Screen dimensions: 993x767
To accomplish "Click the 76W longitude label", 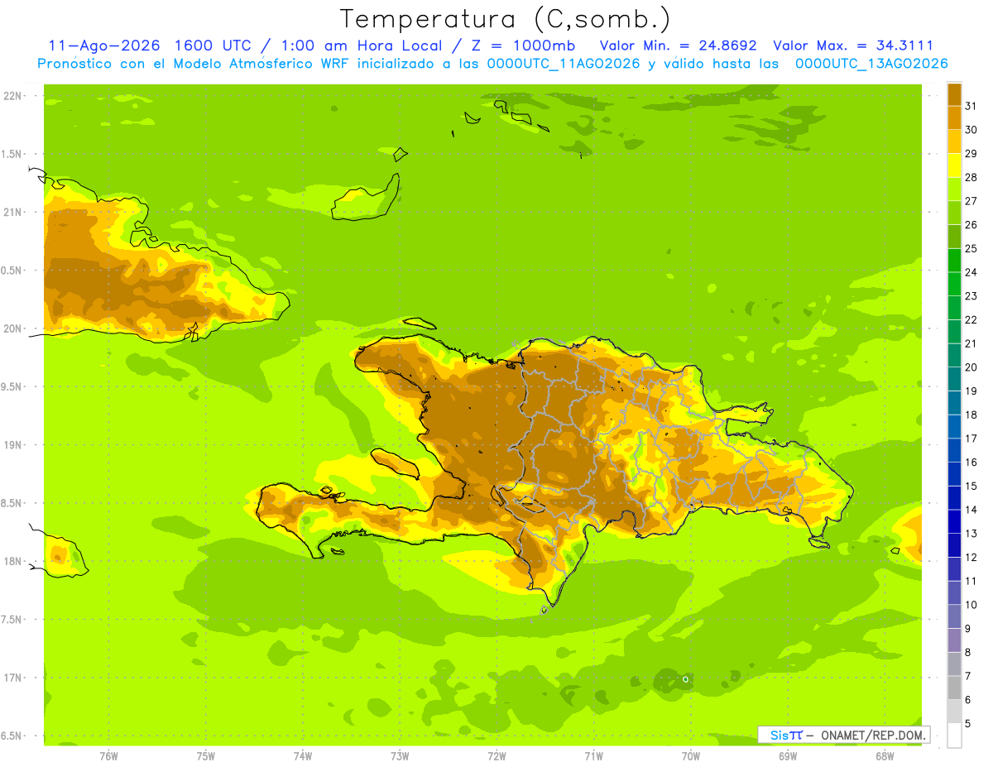I will click(x=108, y=756).
